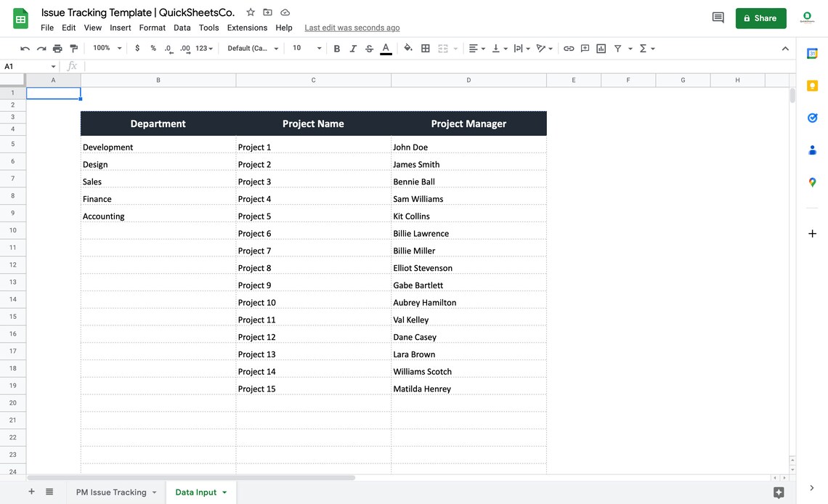Image resolution: width=828 pixels, height=504 pixels.
Task: Click the Share button
Action: pos(760,17)
